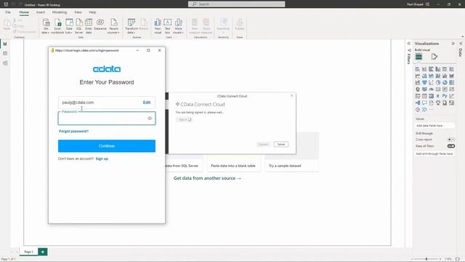The width and height of the screenshot is (465, 262).
Task: Choose the Donut chart visualization
Action: pos(445,82)
